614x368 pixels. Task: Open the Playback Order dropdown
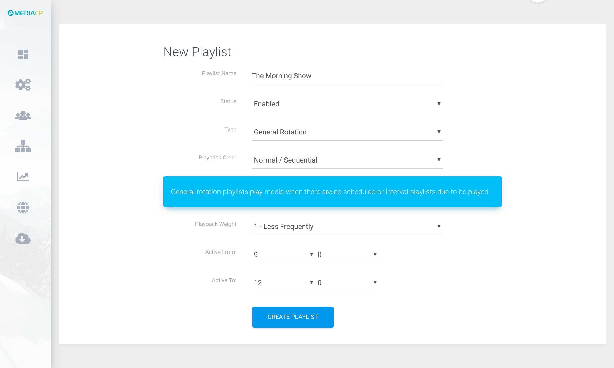coord(347,160)
